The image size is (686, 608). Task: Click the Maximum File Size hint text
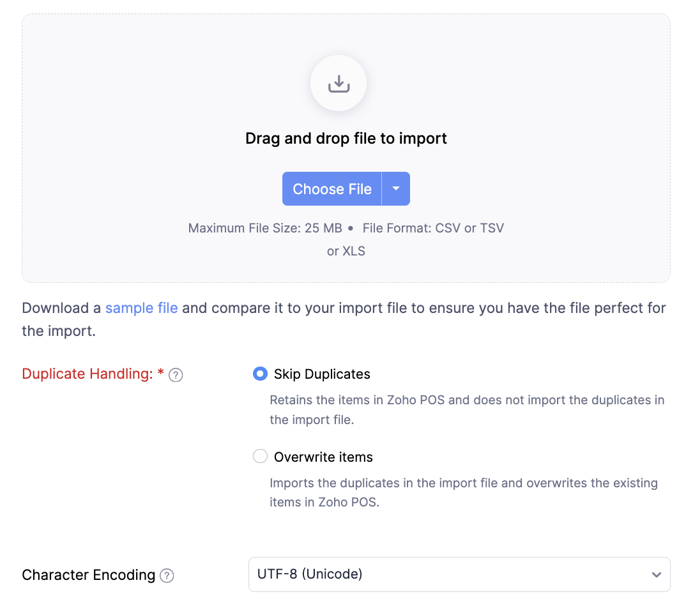tap(265, 228)
